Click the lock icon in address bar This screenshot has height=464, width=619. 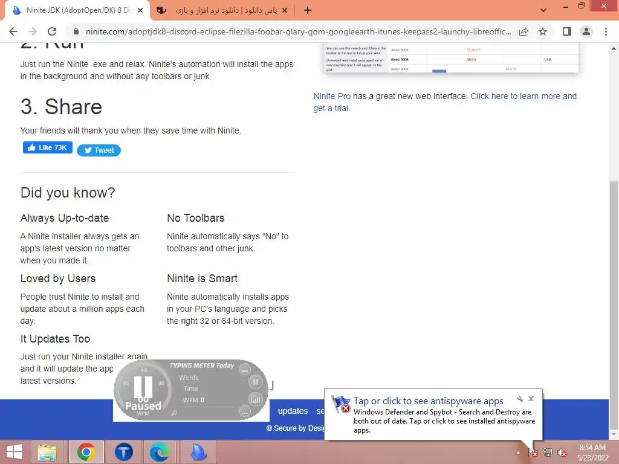click(76, 31)
